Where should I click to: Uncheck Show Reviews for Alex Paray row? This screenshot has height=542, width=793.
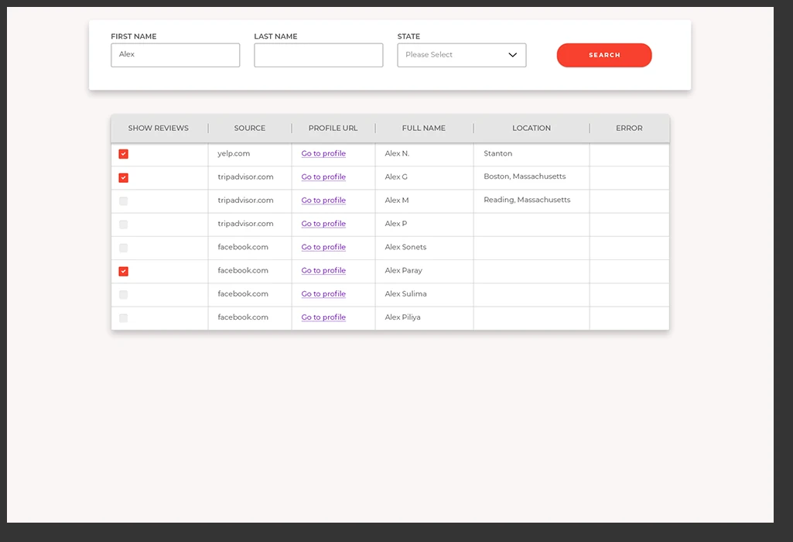point(124,271)
